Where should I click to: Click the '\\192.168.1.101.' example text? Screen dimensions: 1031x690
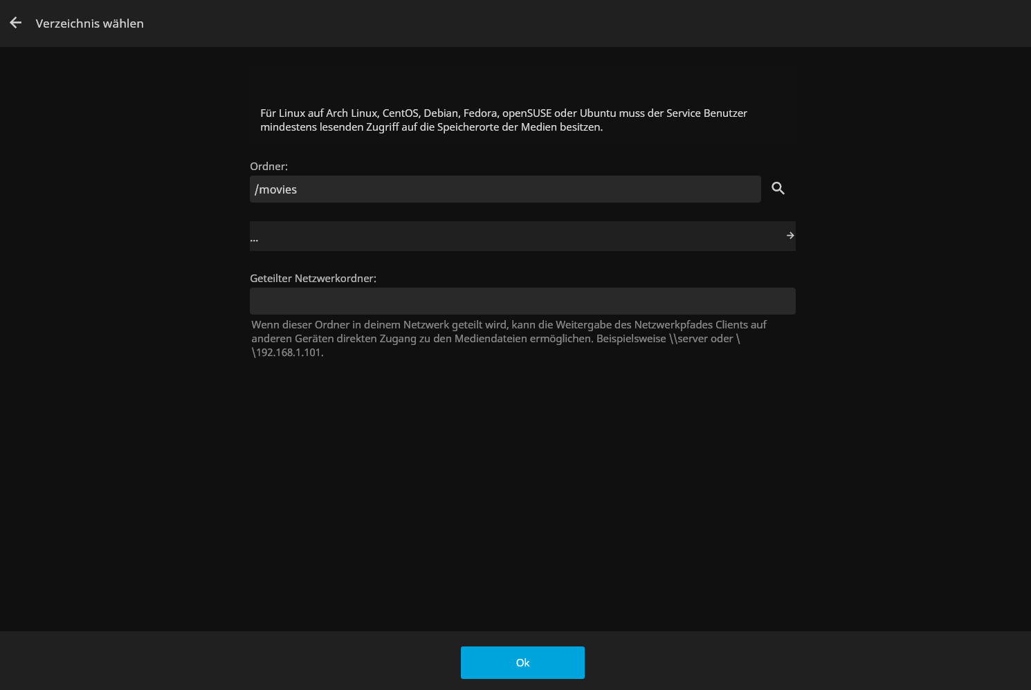287,353
